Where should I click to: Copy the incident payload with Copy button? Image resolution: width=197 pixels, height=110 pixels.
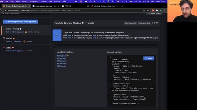click(149, 58)
